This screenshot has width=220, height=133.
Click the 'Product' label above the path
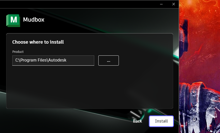point(18,52)
